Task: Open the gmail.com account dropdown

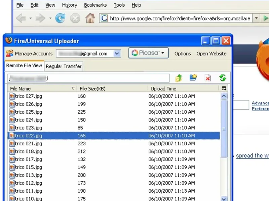Action: [x=117, y=54]
